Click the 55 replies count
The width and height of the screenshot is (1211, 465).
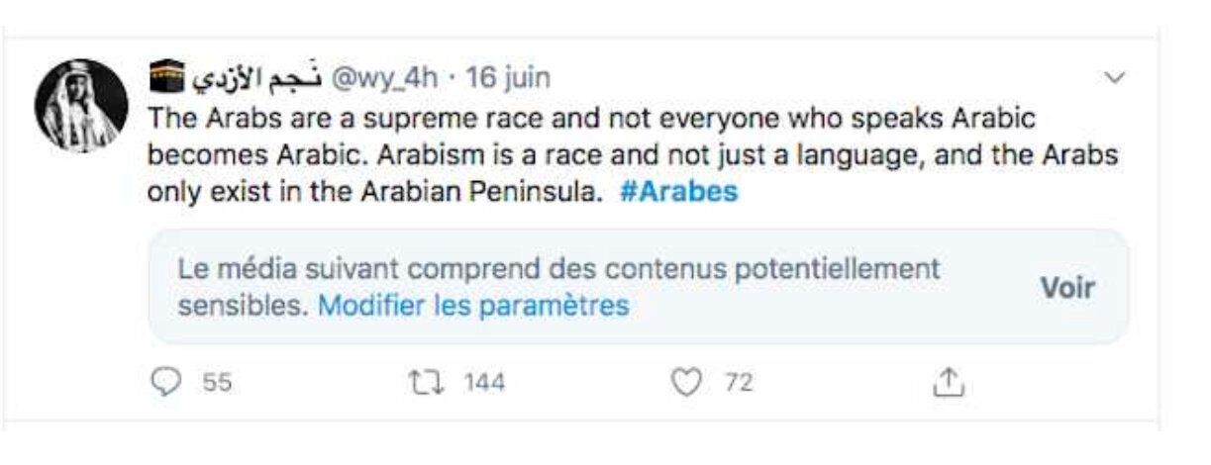point(217,383)
